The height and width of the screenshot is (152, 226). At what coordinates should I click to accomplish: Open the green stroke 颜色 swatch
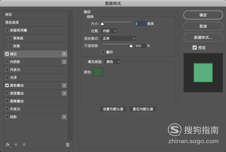98,72
